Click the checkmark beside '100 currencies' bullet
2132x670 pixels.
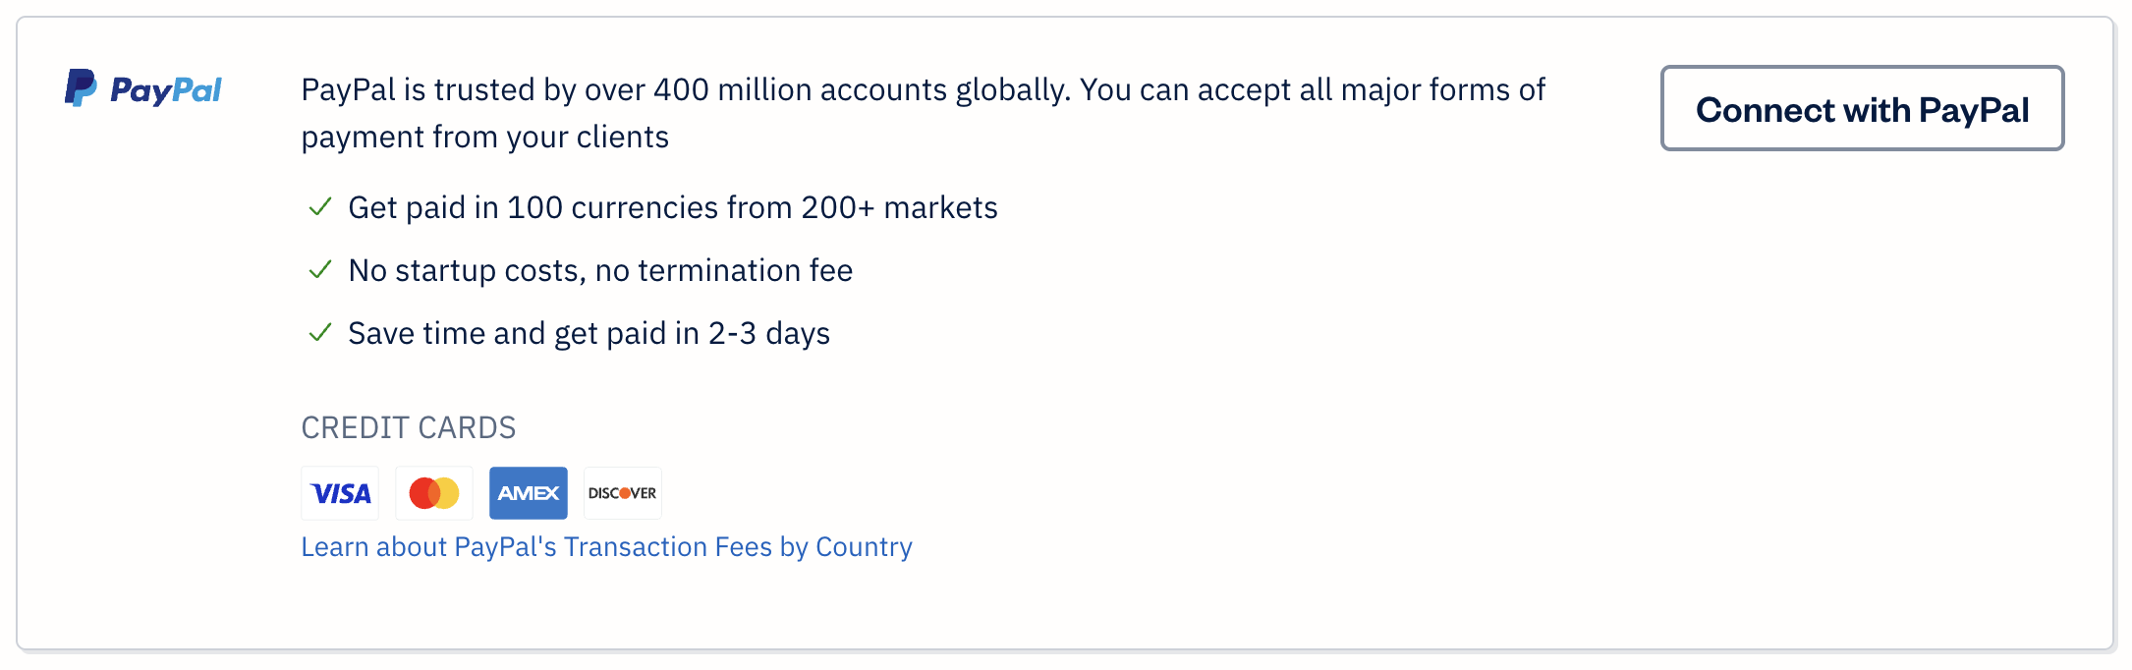[319, 208]
